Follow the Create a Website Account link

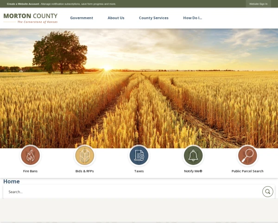pos(23,4)
